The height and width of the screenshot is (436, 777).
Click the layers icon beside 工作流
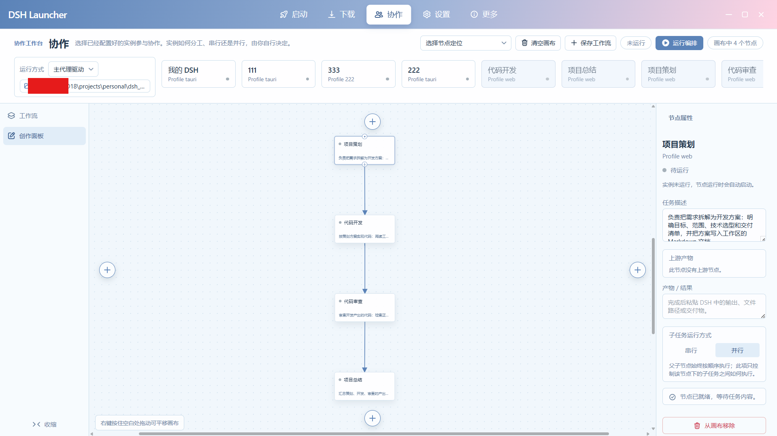pos(11,116)
